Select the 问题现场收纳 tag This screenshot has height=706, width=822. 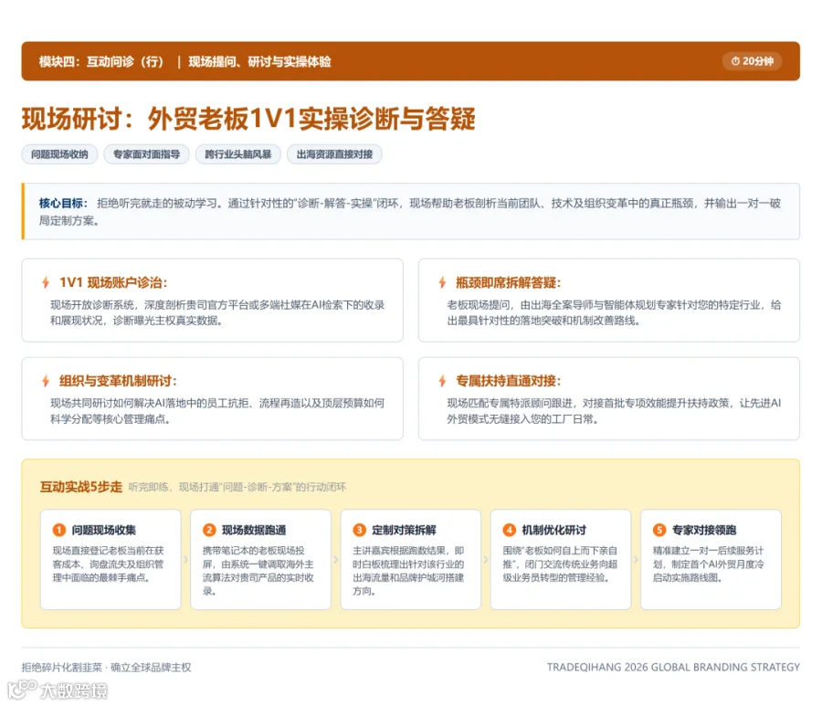(x=59, y=154)
